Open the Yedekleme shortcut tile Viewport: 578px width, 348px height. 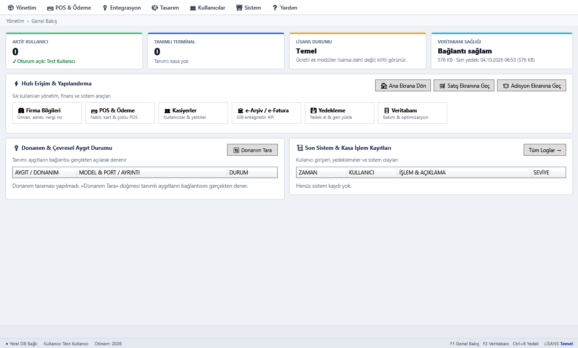point(339,113)
